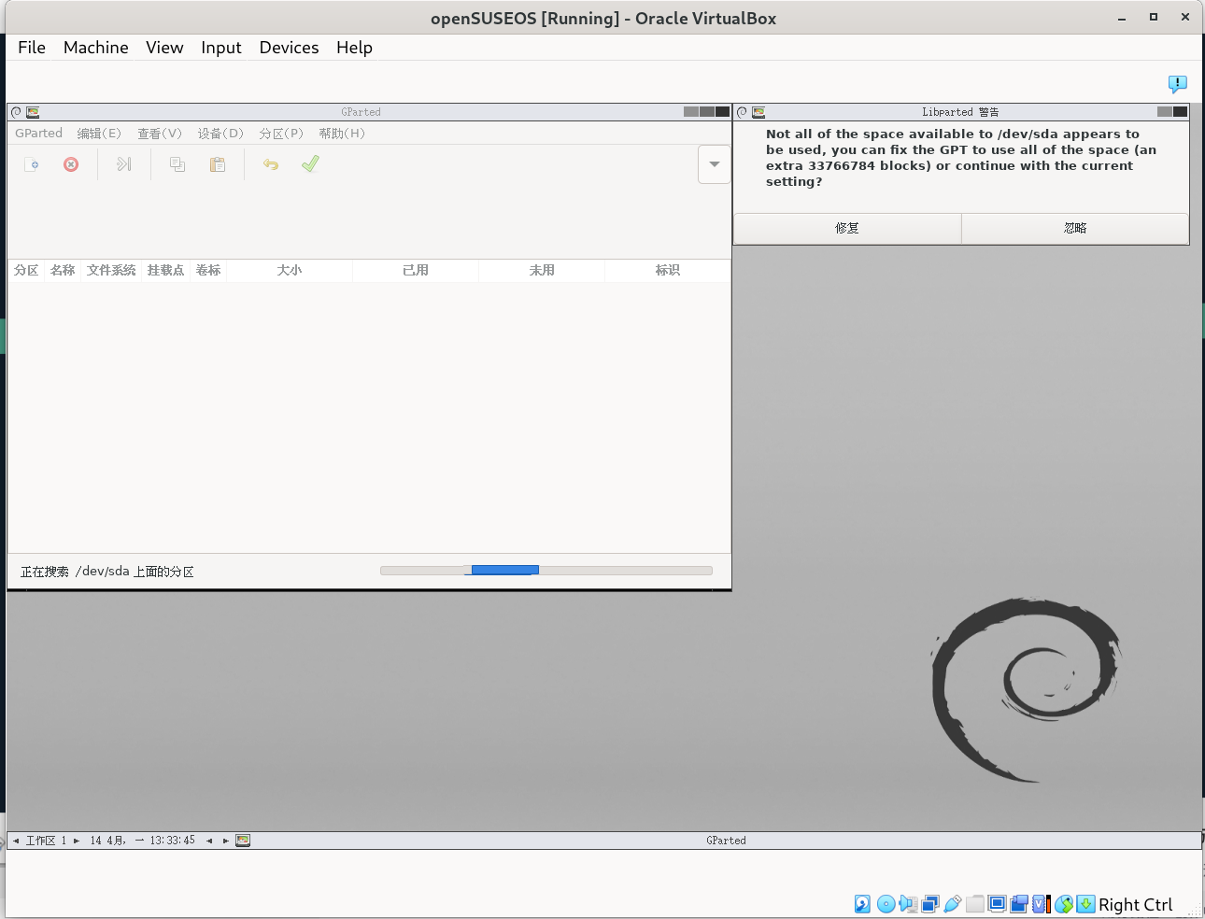
Task: Click the VirtualBox notification center icon
Action: pyautogui.click(x=1178, y=84)
